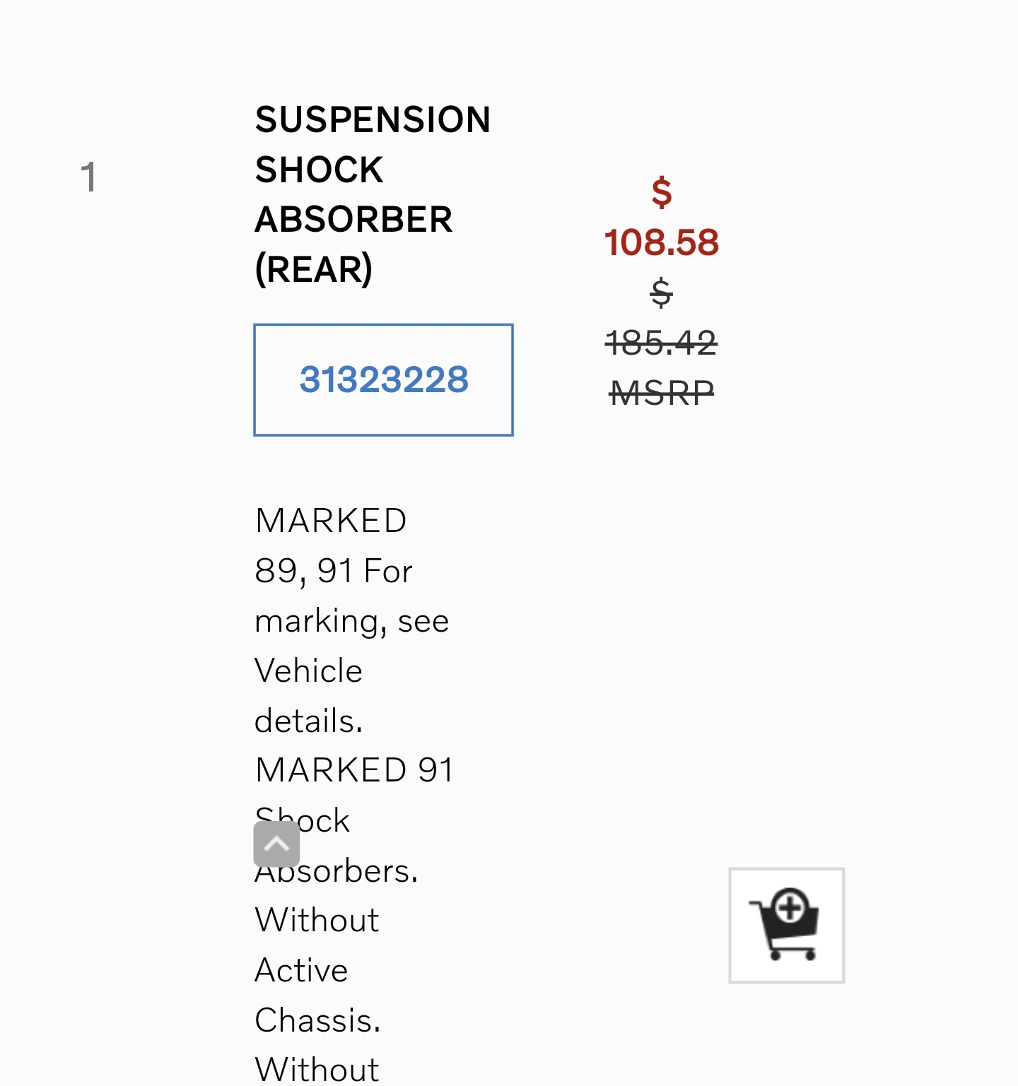The height and width of the screenshot is (1086, 1018).
Task: Click the crossed-out dollar sign symbol
Action: 662,293
